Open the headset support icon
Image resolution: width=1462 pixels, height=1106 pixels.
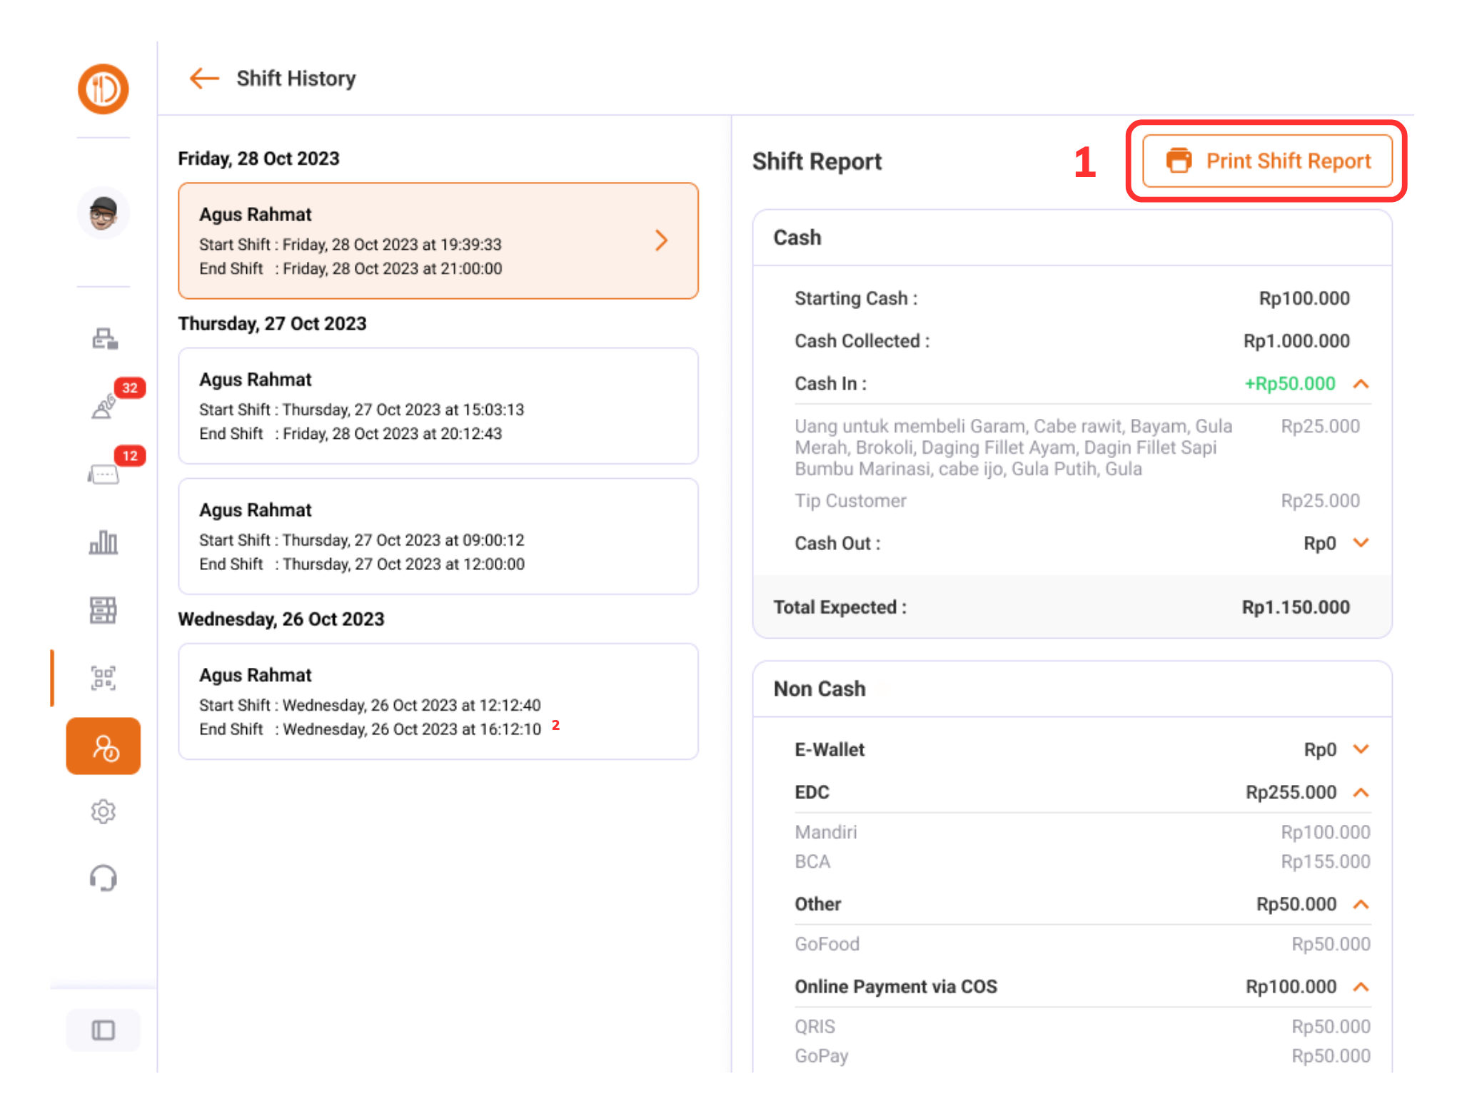[x=104, y=878]
